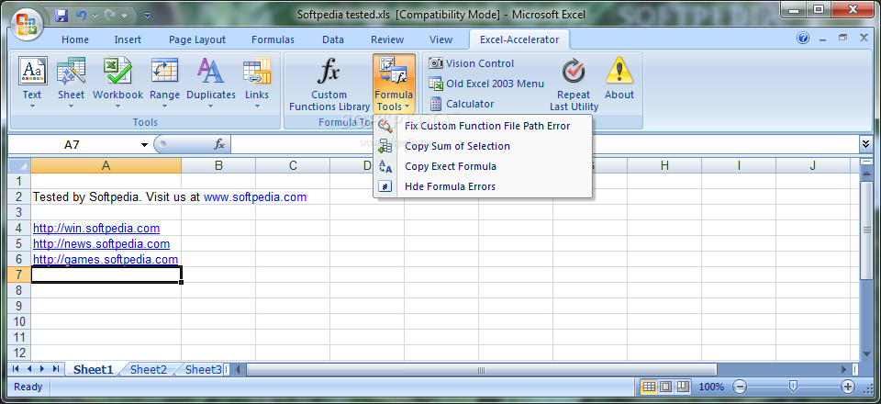
Task: Open the Name Box dropdown arrow
Action: click(144, 145)
